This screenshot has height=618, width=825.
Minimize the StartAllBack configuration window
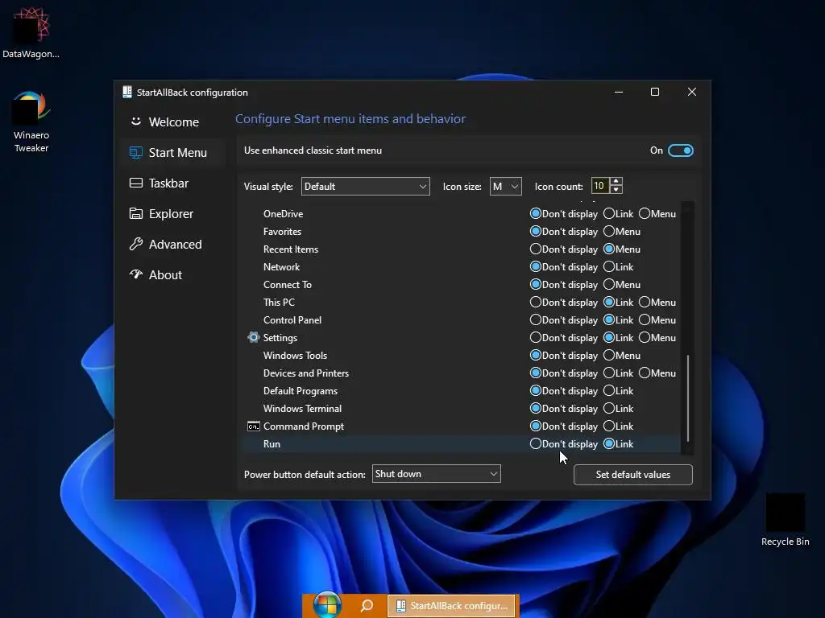click(x=619, y=92)
